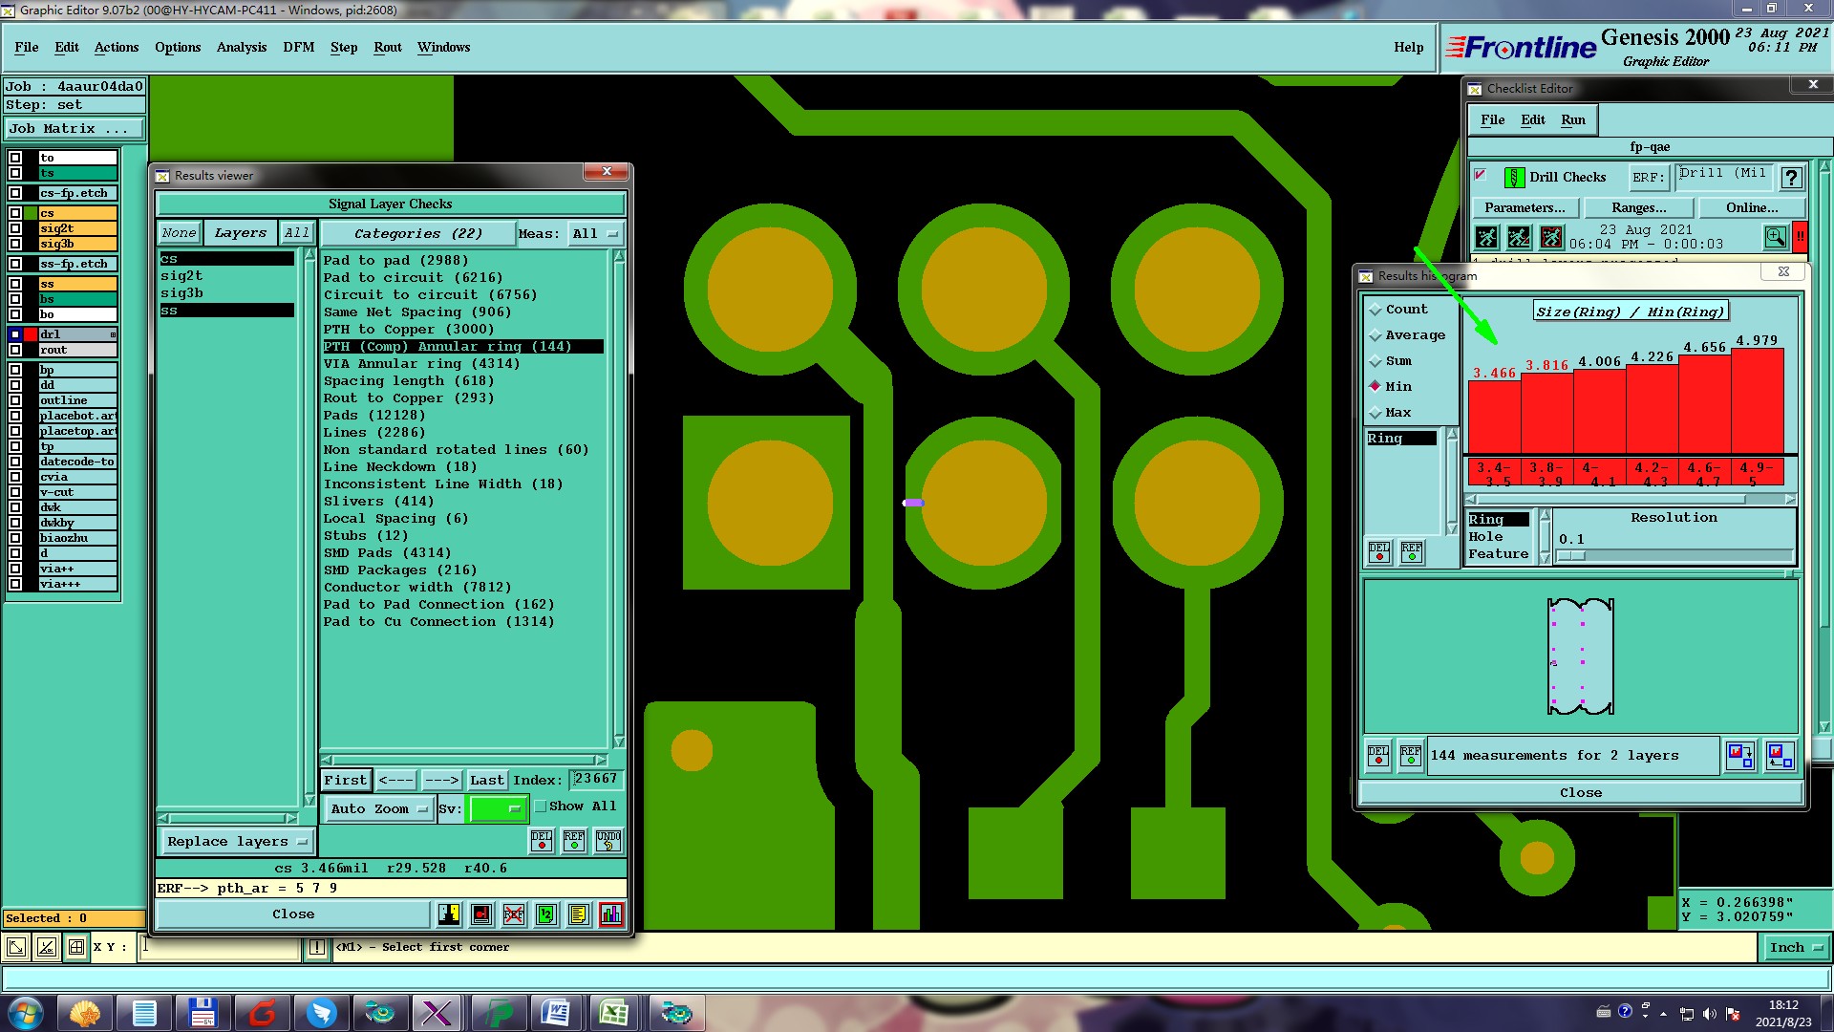Open the Auto Zoom dropdown
Screen dimensions: 1834x1032
pyautogui.click(x=378, y=809)
